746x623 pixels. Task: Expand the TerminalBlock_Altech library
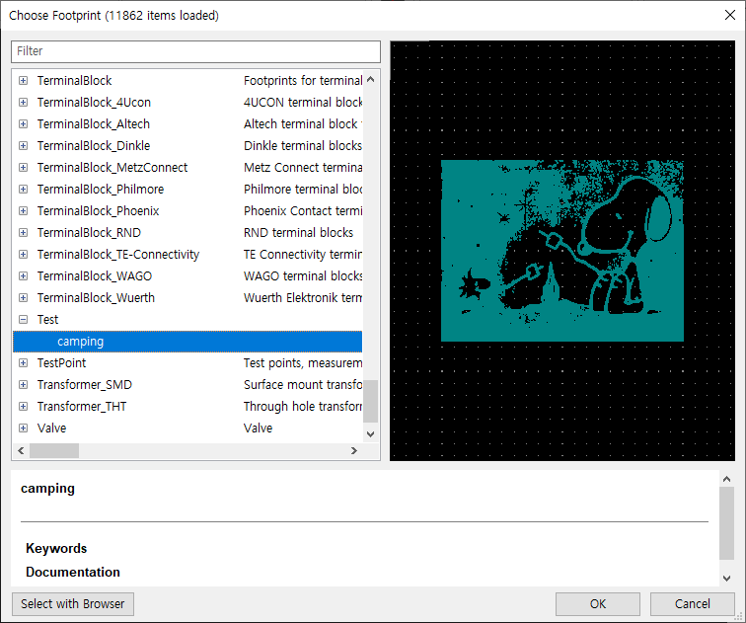(x=23, y=123)
